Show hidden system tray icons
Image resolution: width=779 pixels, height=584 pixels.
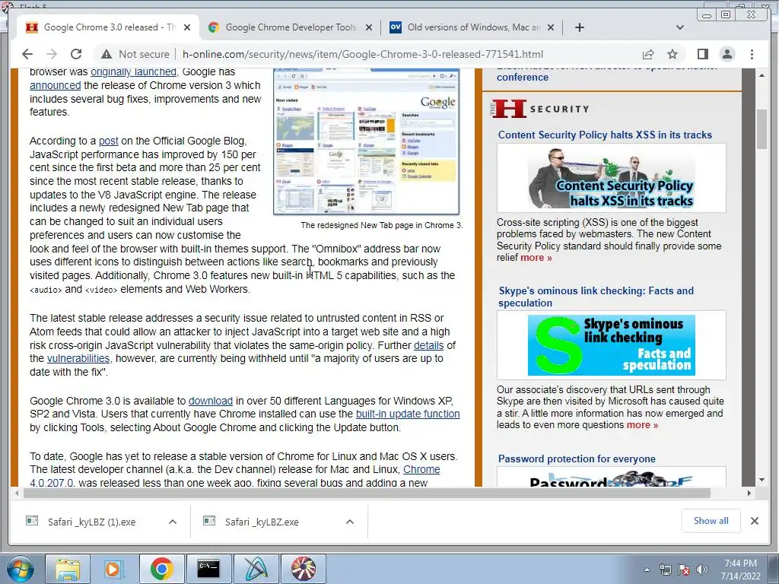(x=647, y=570)
